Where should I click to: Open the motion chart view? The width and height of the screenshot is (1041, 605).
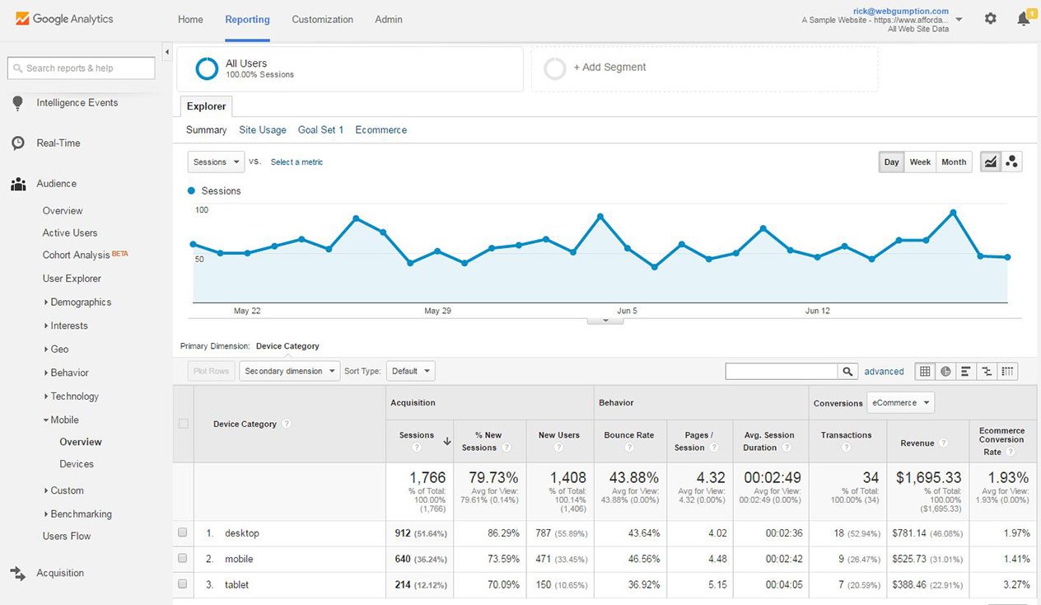(1012, 162)
